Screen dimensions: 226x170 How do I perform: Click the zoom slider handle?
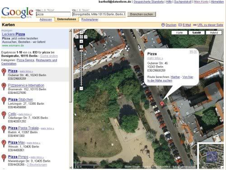coord(81,51)
